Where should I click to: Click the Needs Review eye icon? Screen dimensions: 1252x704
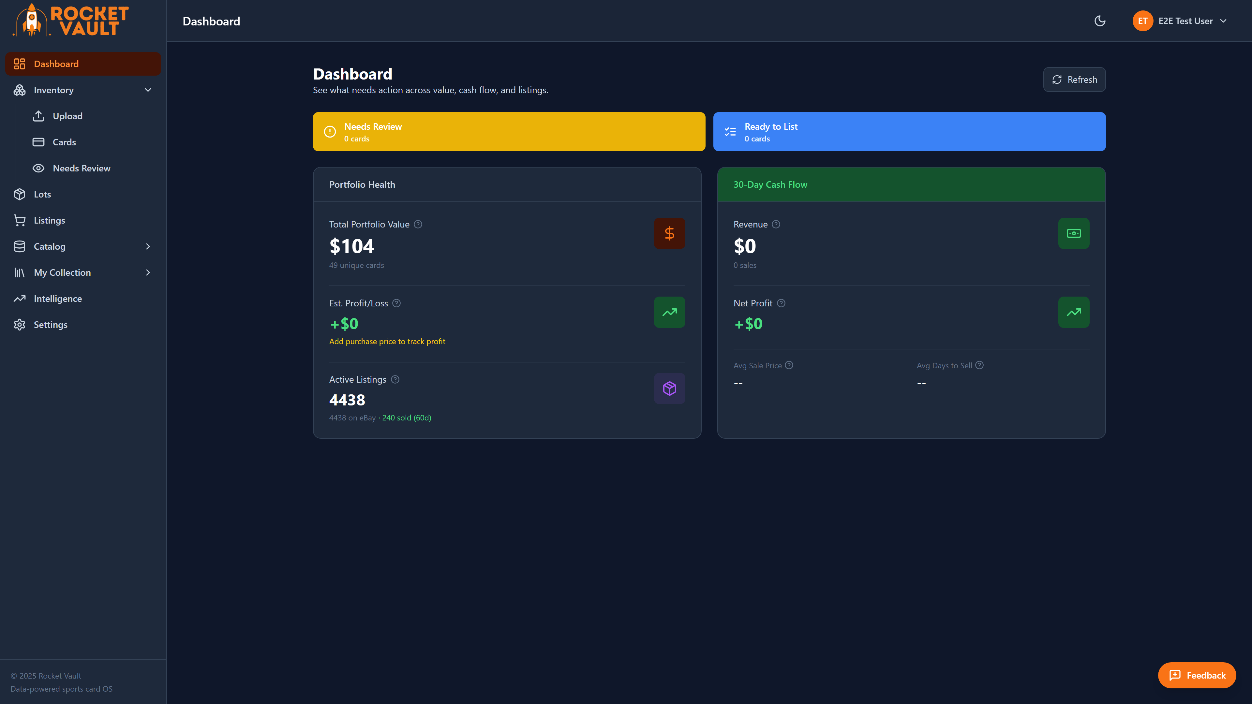(x=39, y=168)
